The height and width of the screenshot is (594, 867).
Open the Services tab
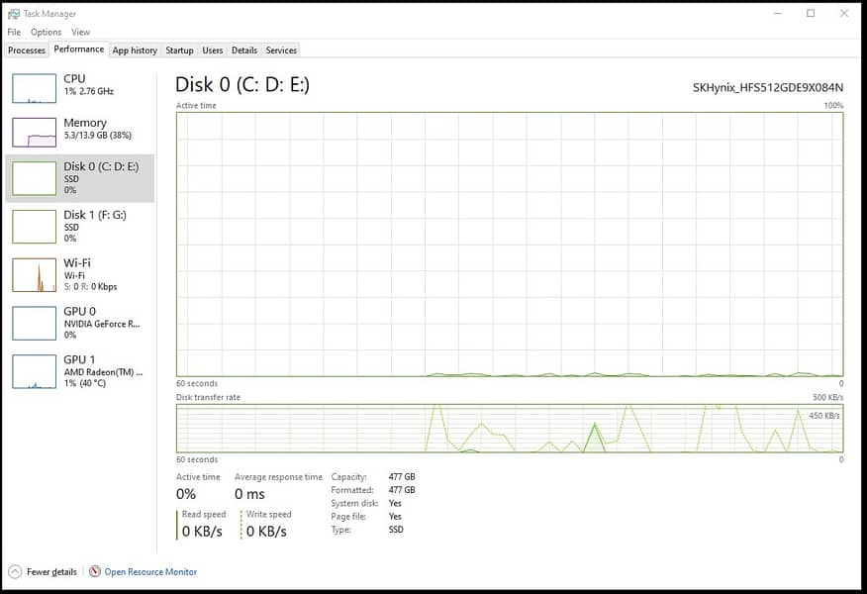pos(281,50)
